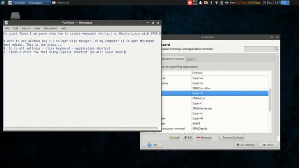Viewport: 299px width, 168px height.
Task: Select the Super+4 shortcut row
Action: coord(215,78)
